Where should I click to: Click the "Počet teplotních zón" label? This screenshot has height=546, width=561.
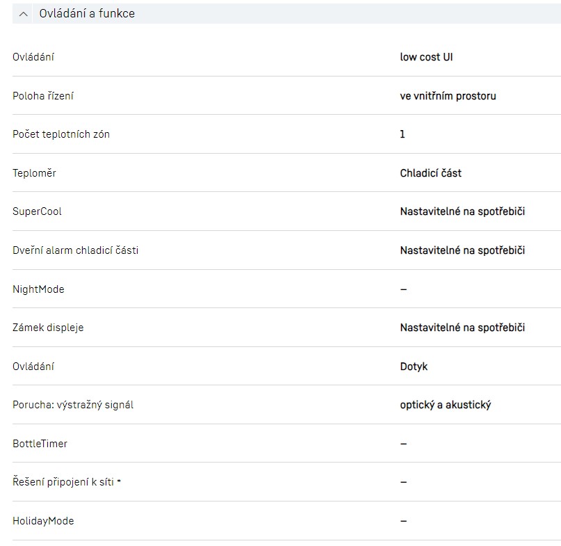[61, 134]
